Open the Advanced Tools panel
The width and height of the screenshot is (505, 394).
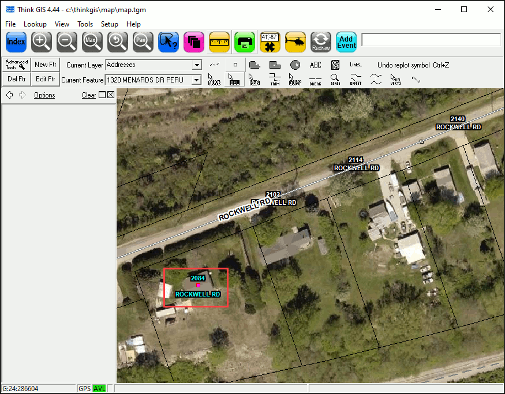click(16, 64)
